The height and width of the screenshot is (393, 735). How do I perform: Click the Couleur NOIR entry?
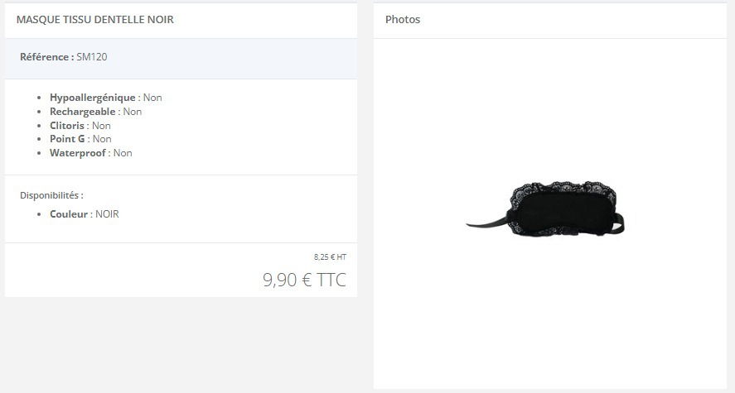tap(85, 214)
